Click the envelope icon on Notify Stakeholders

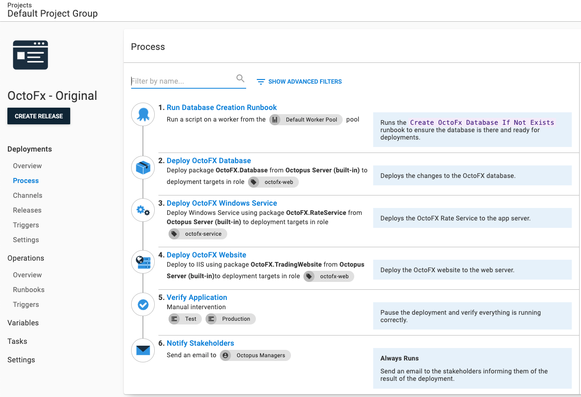pos(143,350)
